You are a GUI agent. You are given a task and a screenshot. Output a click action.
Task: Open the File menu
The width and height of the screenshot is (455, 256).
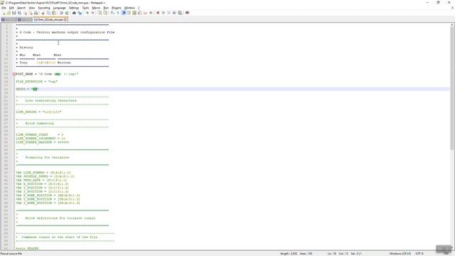(x=4, y=8)
